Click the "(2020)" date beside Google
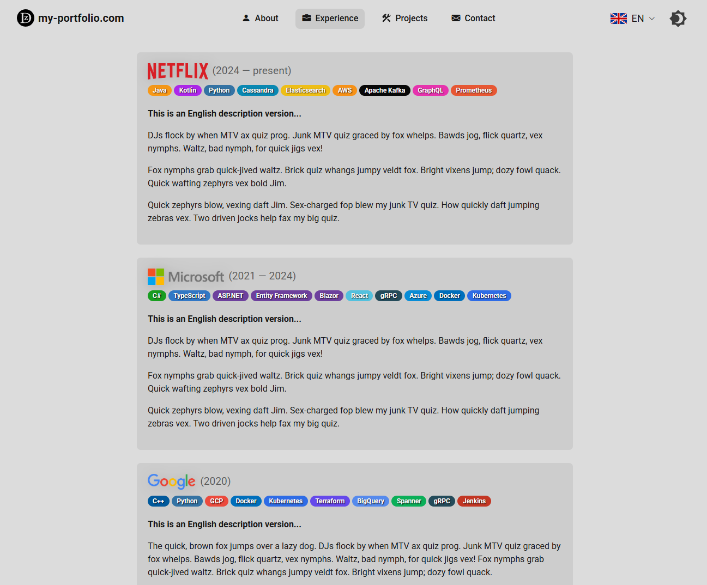Screen dimensions: 707x585 (x=215, y=482)
